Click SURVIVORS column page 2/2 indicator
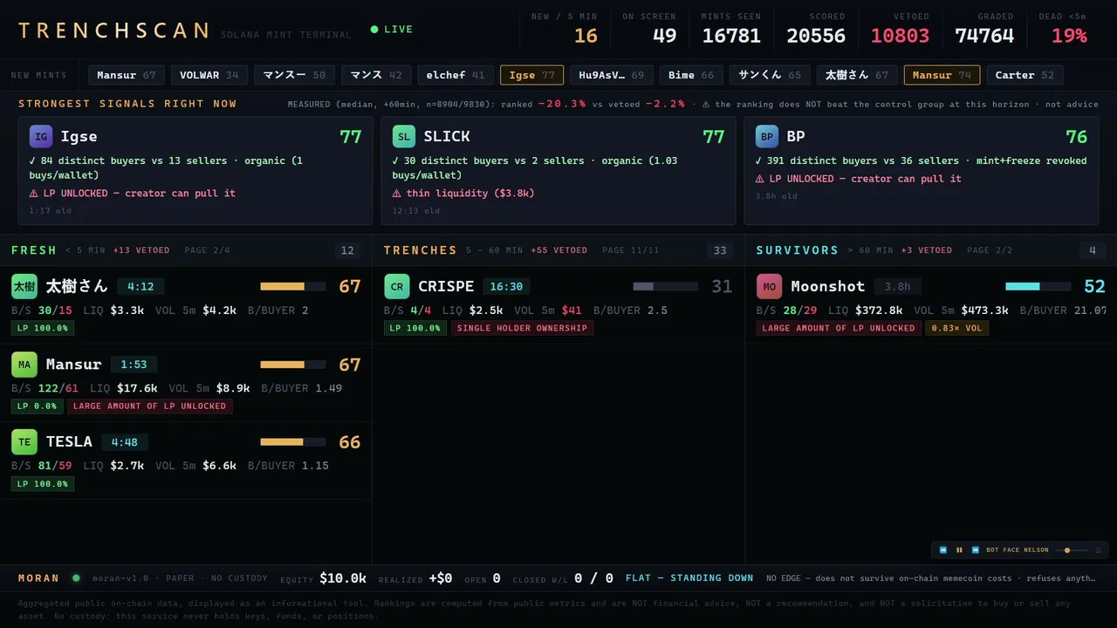This screenshot has width=1117, height=628. [990, 250]
